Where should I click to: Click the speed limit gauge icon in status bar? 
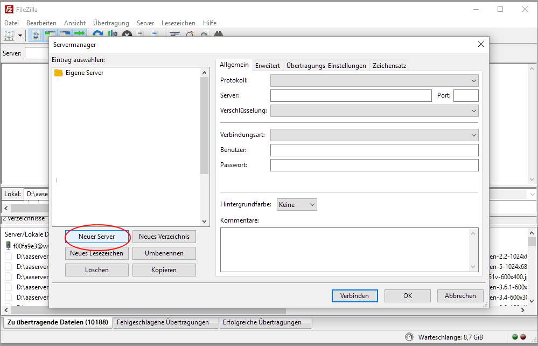pos(409,337)
